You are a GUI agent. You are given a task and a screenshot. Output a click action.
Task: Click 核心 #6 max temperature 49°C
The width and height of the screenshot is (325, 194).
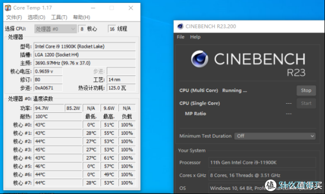(109, 174)
